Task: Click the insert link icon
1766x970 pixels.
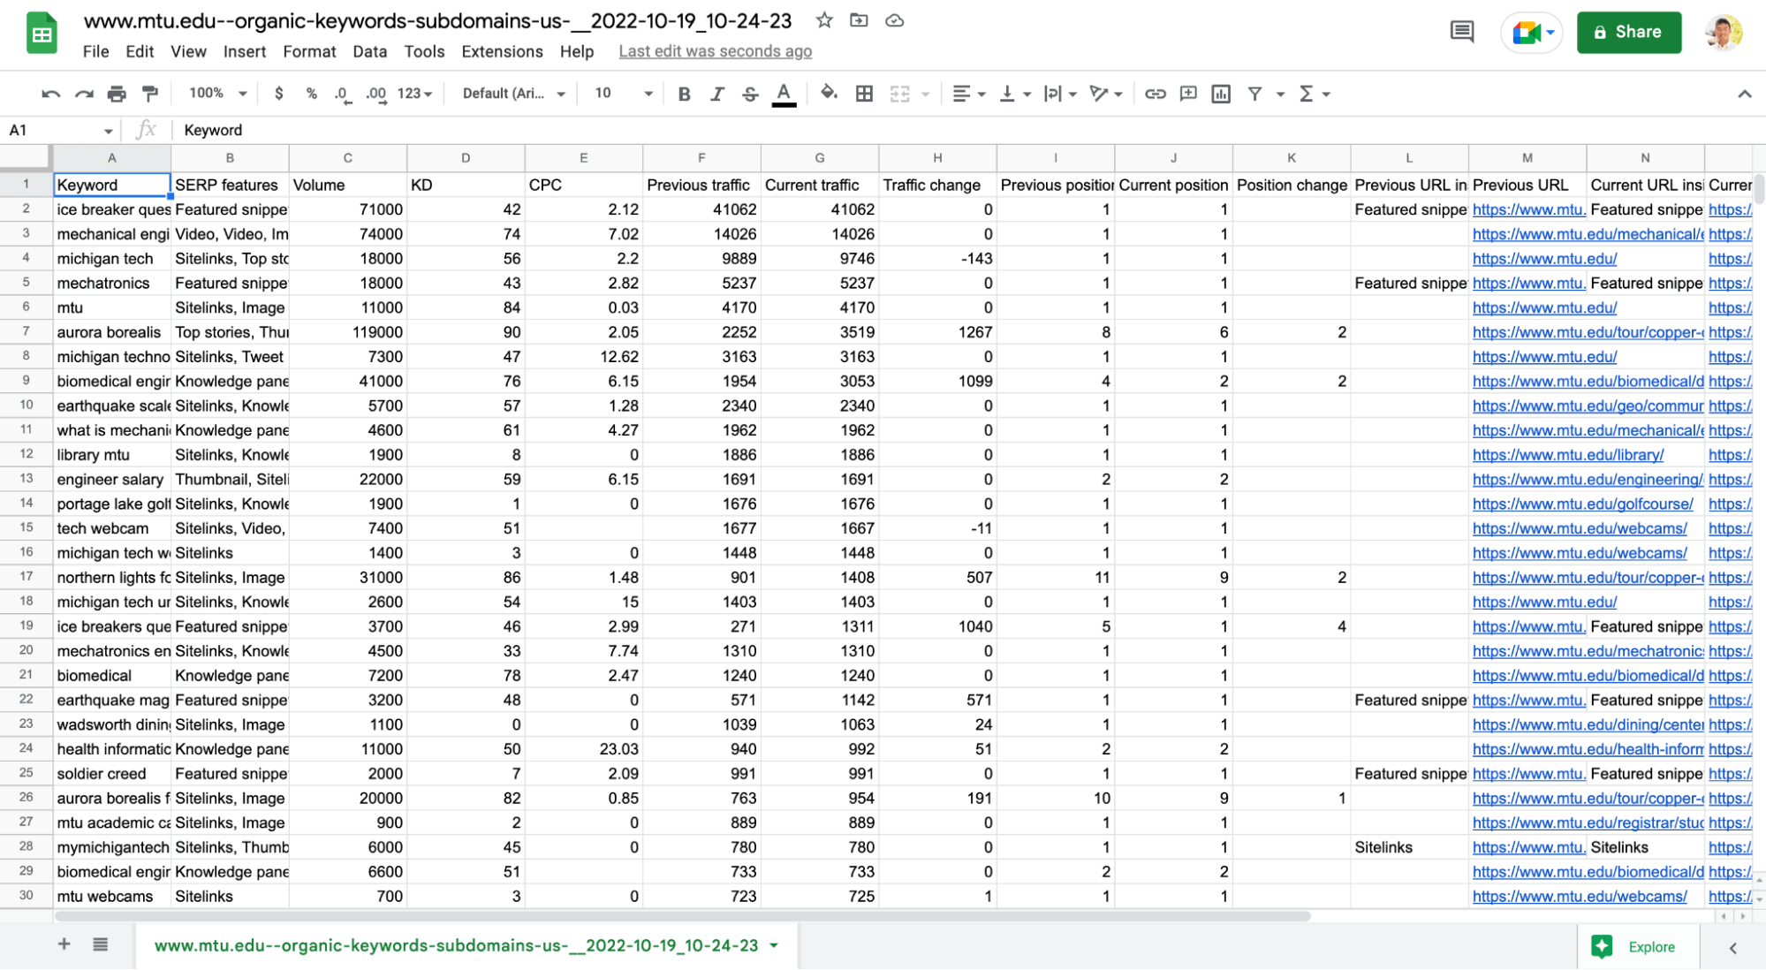Action: [x=1155, y=94]
